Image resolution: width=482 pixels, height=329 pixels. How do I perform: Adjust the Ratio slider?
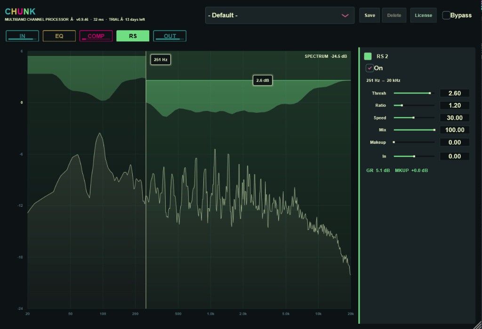414,105
